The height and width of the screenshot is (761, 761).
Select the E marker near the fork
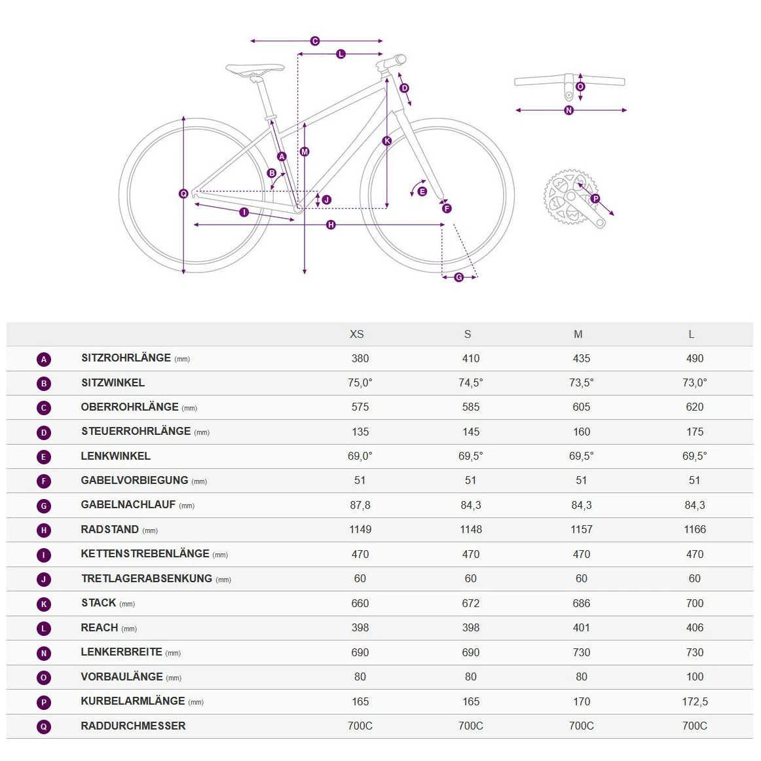422,191
